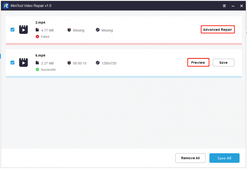Click the MiniTool Video Repair v1.0 title

31,6
